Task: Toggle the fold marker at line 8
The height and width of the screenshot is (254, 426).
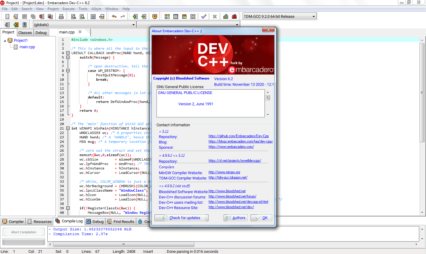Action: click(x=68, y=71)
